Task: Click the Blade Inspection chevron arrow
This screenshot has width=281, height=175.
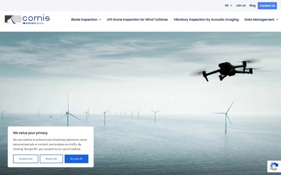Action: tap(100, 20)
